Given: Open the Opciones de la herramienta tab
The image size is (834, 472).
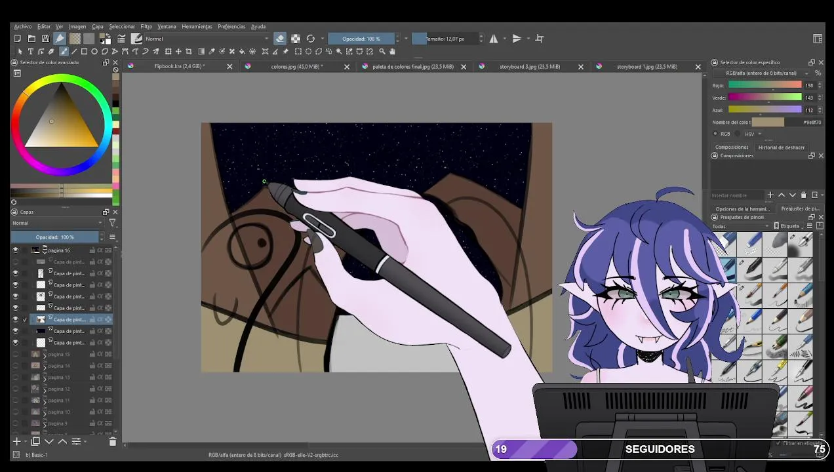Looking at the screenshot, I should pyautogui.click(x=743, y=209).
